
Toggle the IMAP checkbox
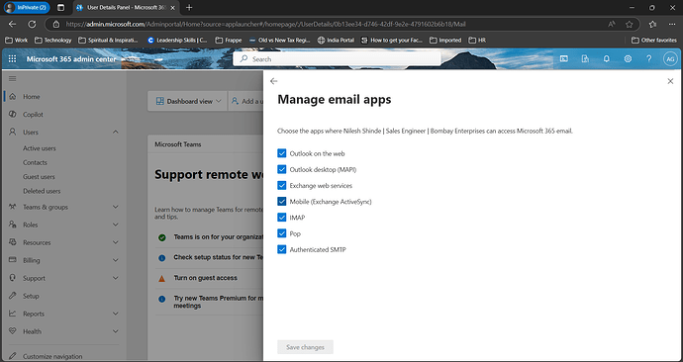[x=282, y=218]
